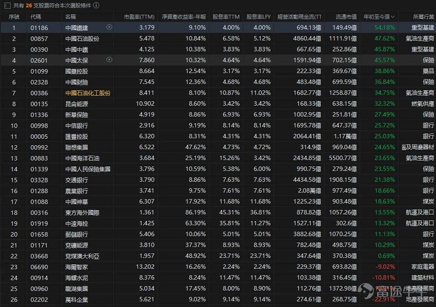
Task: Click the 燃氣供應 industry cell
Action: pyautogui.click(x=423, y=104)
